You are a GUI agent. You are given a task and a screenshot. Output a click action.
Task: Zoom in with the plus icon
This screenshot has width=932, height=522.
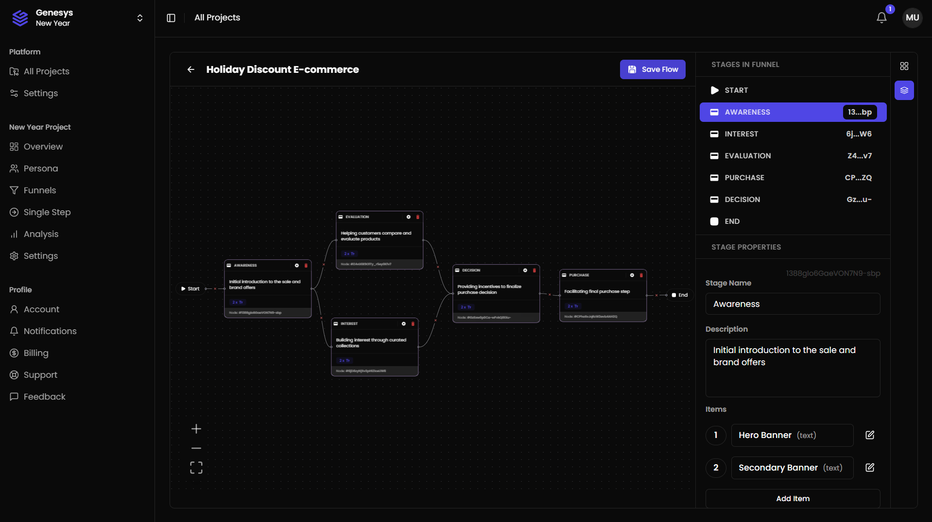coord(196,429)
